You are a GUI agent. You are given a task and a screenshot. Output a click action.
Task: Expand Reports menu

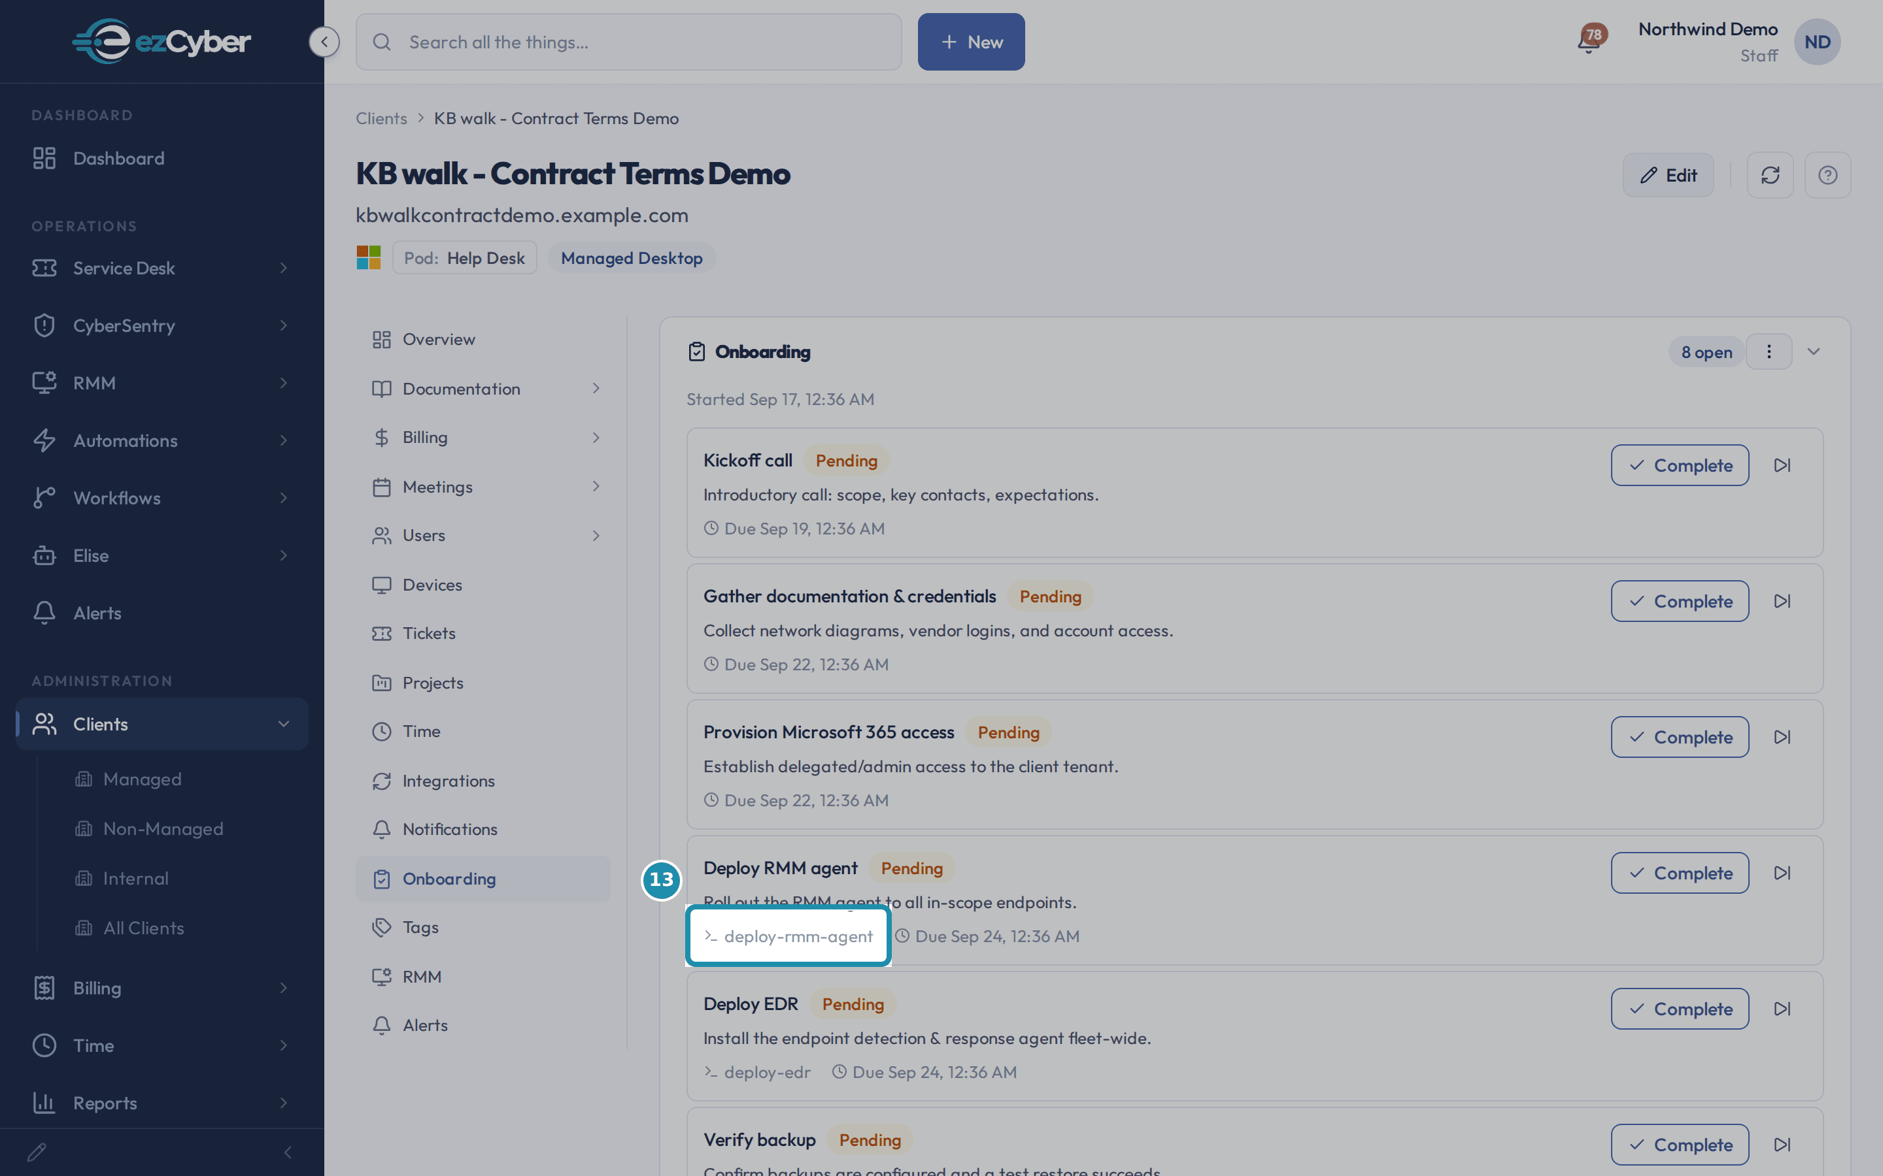162,1103
